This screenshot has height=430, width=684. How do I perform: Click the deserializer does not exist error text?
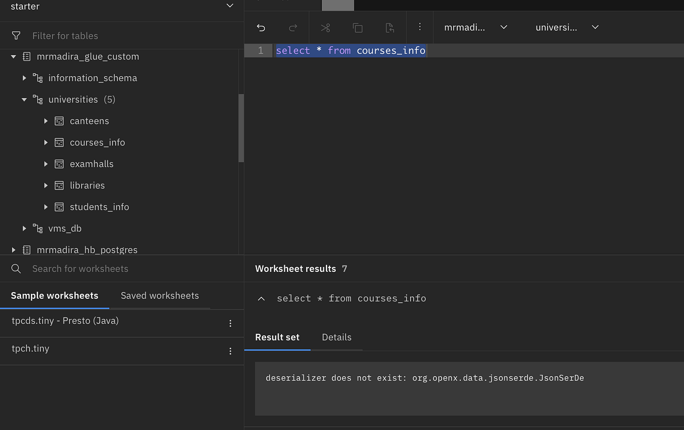coord(425,378)
